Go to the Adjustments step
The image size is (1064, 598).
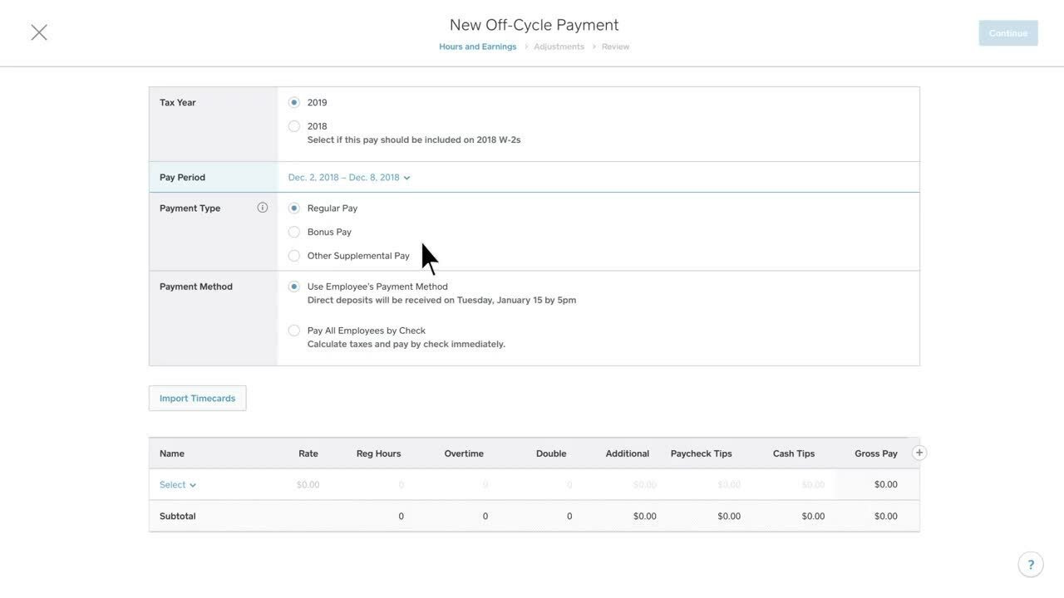[x=559, y=47]
